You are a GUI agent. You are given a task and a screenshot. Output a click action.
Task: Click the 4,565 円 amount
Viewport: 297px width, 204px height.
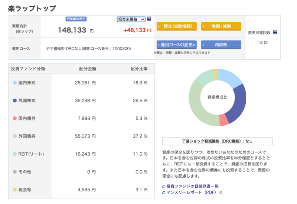87,190
